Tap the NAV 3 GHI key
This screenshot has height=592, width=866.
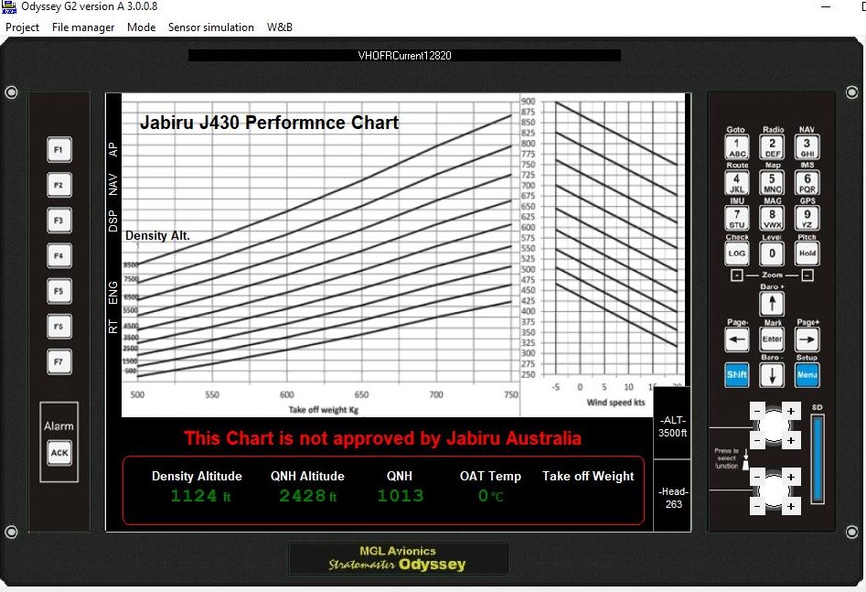807,147
